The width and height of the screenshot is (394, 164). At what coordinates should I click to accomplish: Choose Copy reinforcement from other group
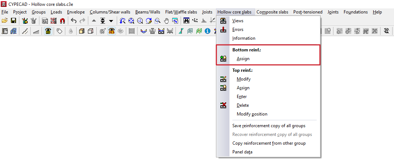268,143
